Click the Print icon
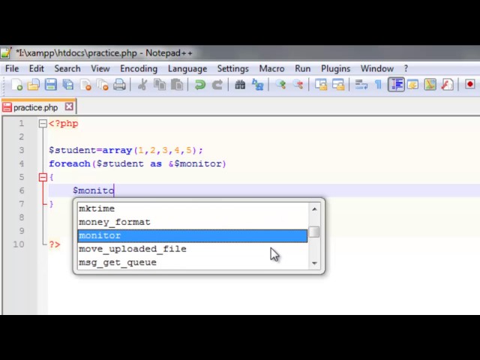Screen dimensions: 480x360 pyautogui.click(x=119, y=85)
